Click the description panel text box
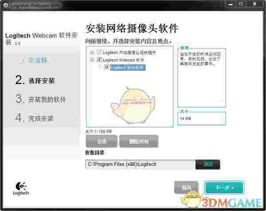The height and width of the screenshot is (211, 266). pos(202,78)
